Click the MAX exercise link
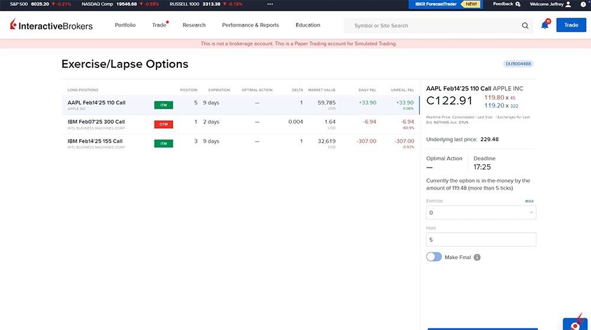 click(x=529, y=201)
